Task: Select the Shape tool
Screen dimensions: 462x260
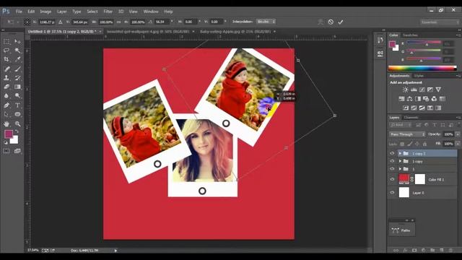Action: point(17,114)
